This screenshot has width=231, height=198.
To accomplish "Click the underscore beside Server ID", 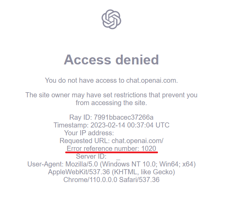I will tap(118, 157).
